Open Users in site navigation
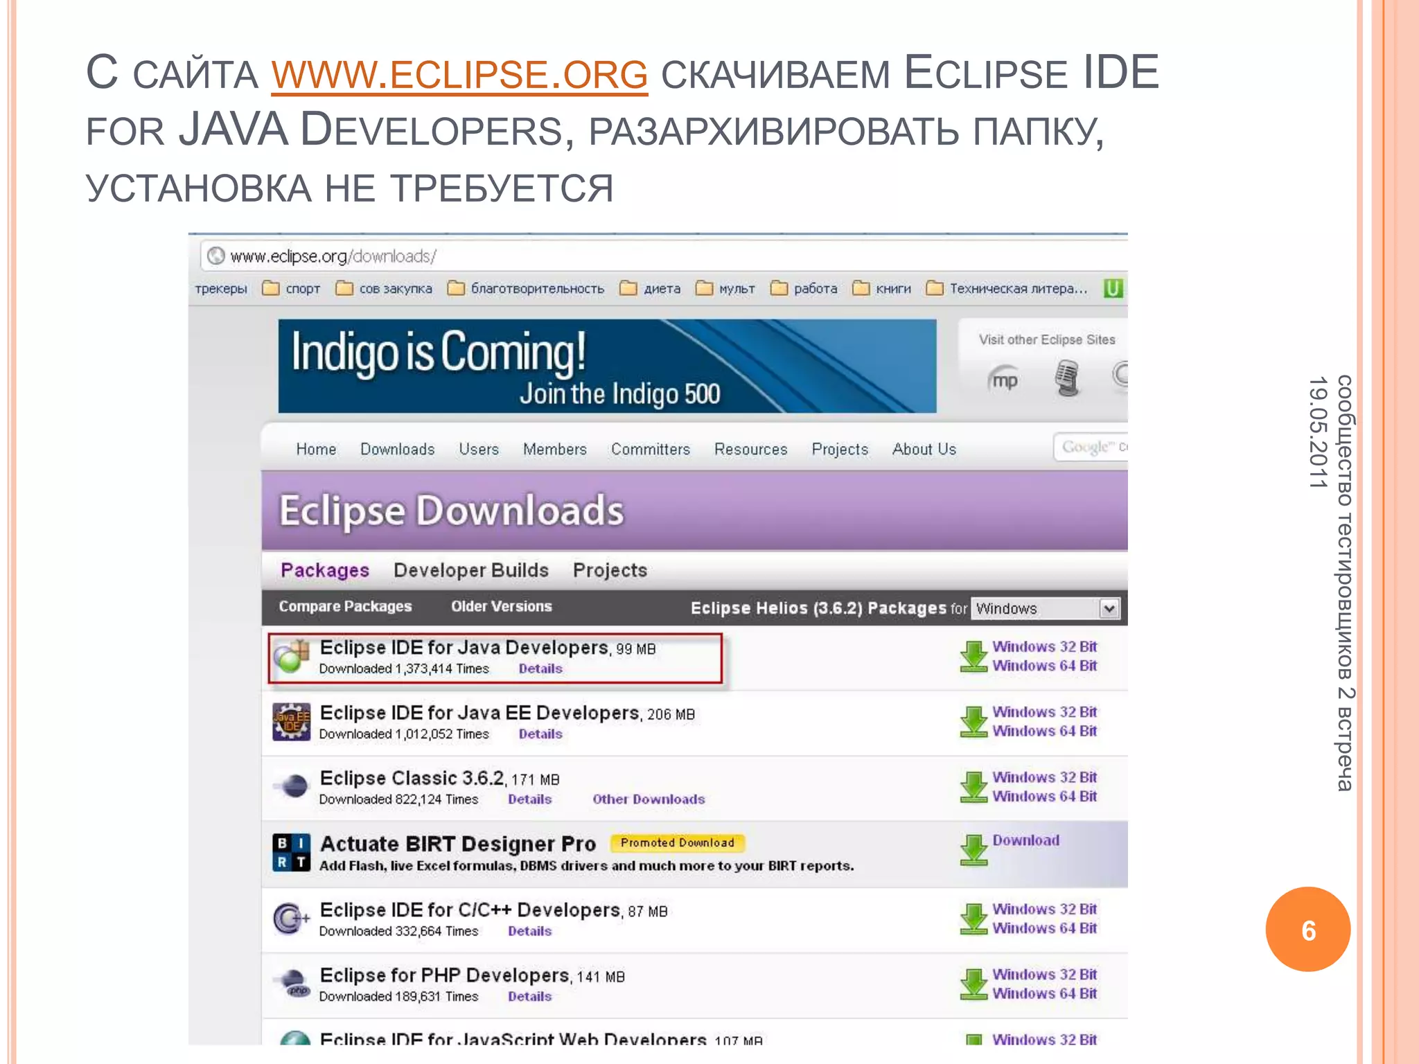The image size is (1419, 1064). click(479, 449)
